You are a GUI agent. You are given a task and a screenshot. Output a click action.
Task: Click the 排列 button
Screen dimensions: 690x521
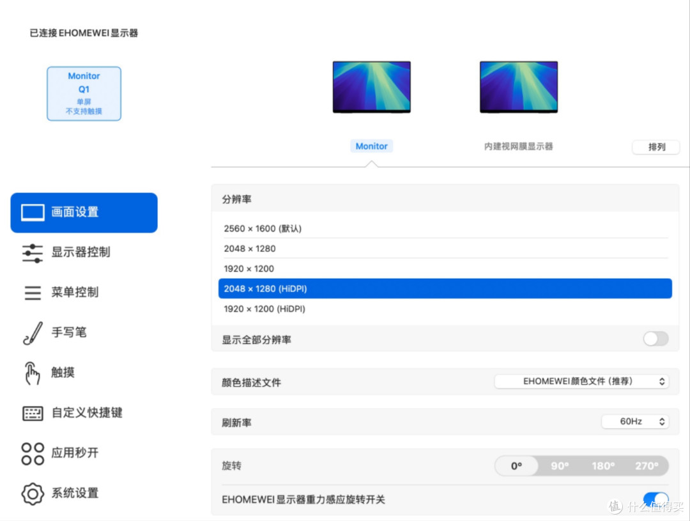pos(656,147)
